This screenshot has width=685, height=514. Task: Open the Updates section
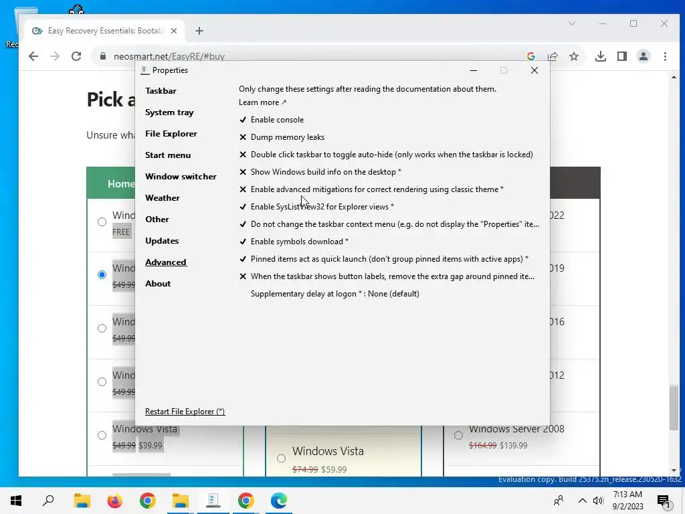162,241
